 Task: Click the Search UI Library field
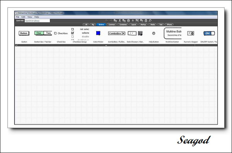[x=37, y=21]
